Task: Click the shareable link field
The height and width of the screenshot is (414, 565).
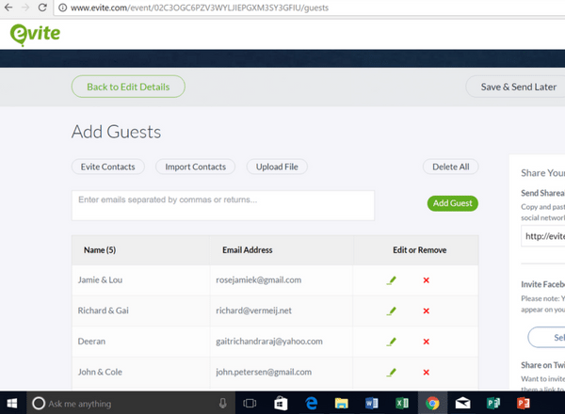Action: click(542, 236)
